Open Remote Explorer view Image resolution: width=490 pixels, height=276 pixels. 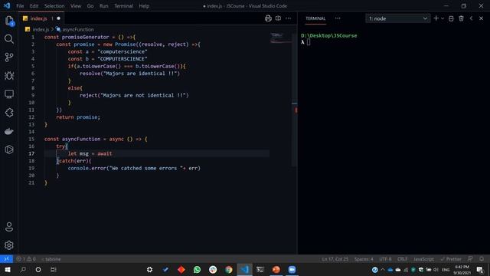click(x=9, y=94)
